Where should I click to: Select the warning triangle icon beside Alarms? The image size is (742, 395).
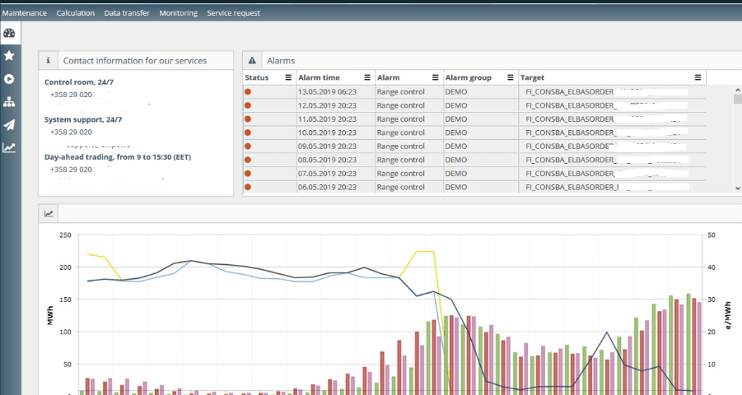(x=252, y=61)
